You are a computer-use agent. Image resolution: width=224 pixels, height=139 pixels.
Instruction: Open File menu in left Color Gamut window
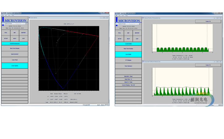point(2,15)
